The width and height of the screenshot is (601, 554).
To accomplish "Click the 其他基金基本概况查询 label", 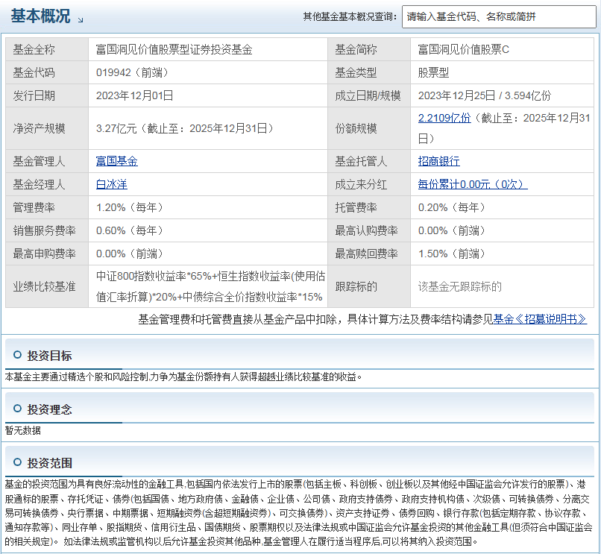I will [350, 16].
